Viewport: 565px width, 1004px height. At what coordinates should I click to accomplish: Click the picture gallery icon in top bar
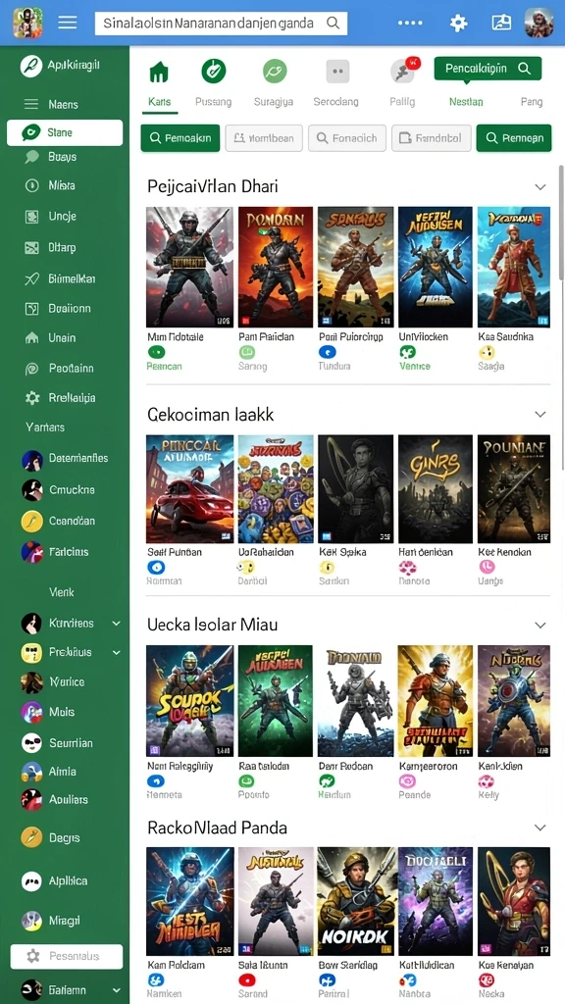(x=501, y=24)
